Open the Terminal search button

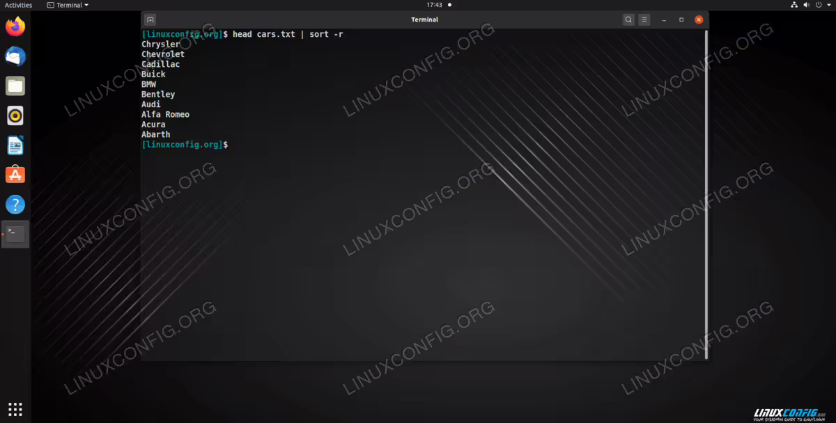click(628, 19)
